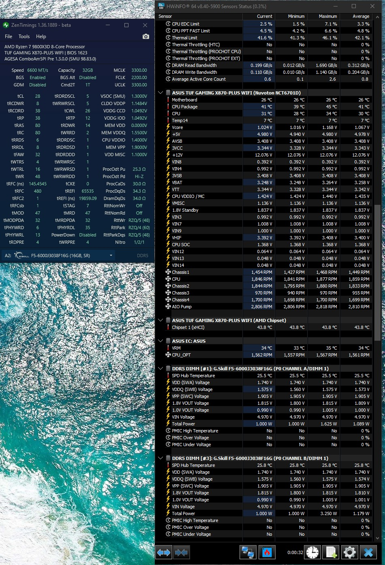The width and height of the screenshot is (385, 565).
Task: Select the 1.8V Standby sensor row
Action: tap(264, 210)
